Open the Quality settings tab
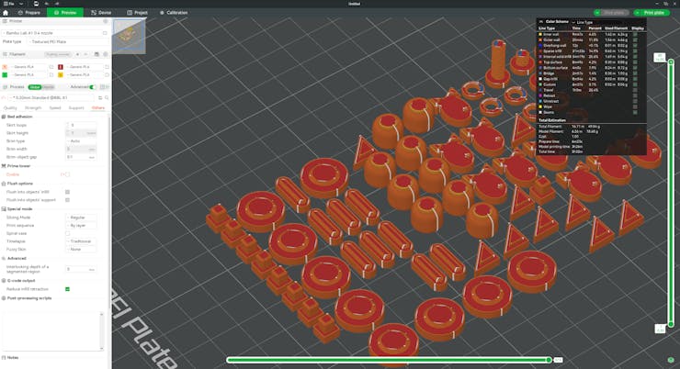Viewport: 680px width, 369px height. tap(10, 107)
